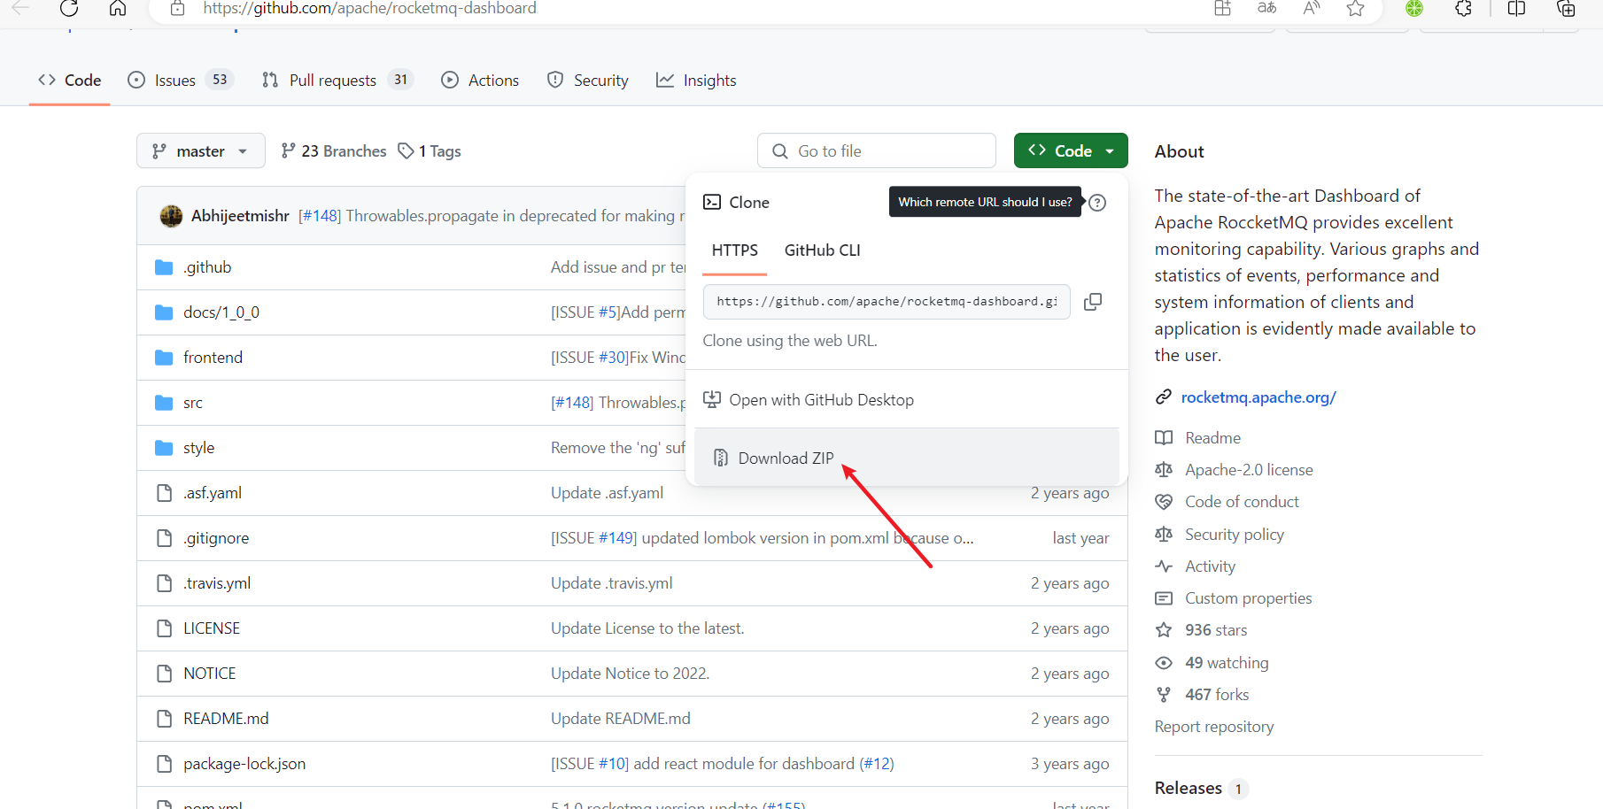Open Apache-2.0 license link

[x=1249, y=470]
